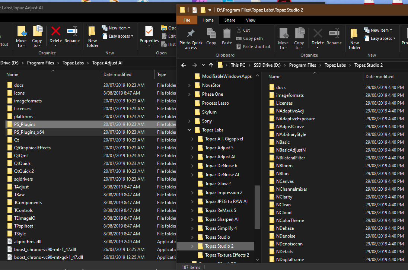Screen dimensions: 408x270
Task: Expand the Topaz A.I. Gigapixel tree node
Action: [192, 139]
